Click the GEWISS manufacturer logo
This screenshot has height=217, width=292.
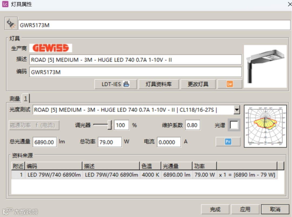51,48
